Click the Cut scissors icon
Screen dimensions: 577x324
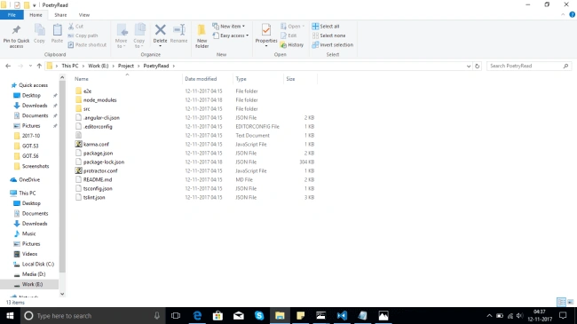click(x=71, y=26)
